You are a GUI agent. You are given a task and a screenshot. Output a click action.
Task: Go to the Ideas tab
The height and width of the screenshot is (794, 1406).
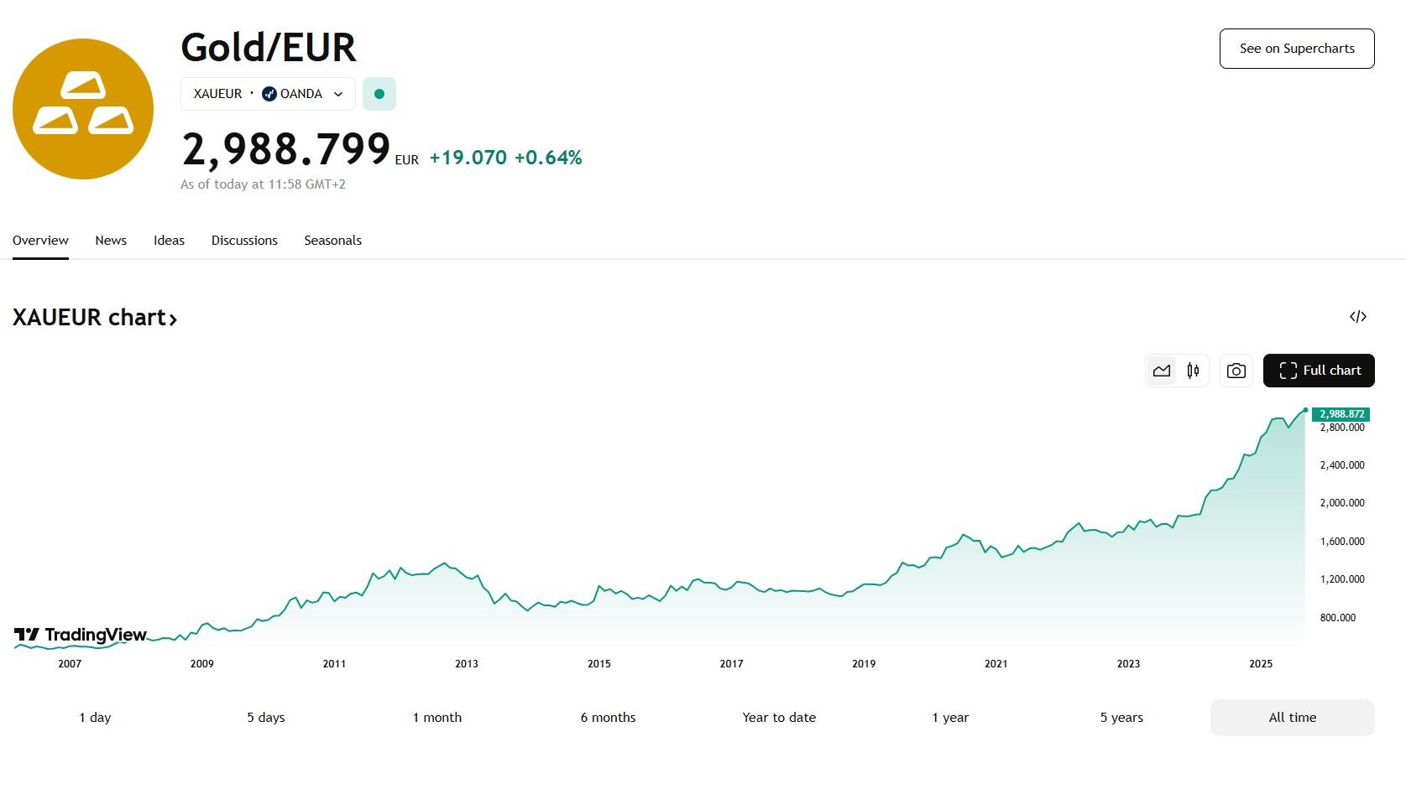coord(169,241)
